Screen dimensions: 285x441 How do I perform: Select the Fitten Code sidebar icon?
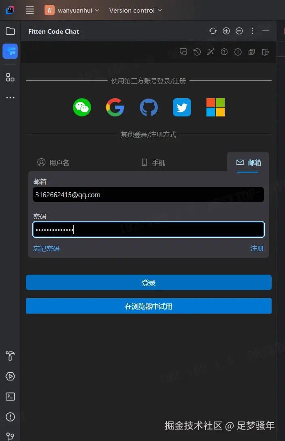11,51
